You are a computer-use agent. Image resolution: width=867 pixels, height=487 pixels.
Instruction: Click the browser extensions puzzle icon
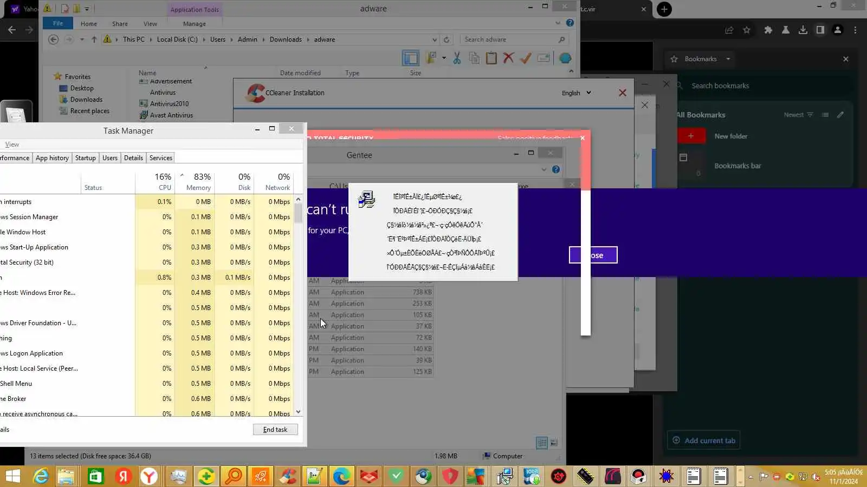tap(768, 30)
